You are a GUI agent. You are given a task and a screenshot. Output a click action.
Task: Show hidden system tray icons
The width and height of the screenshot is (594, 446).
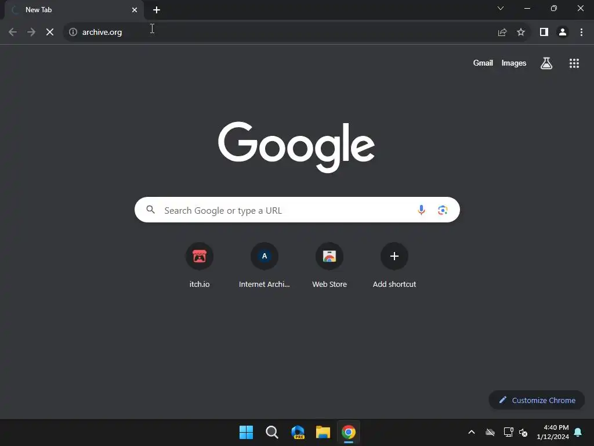(472, 432)
